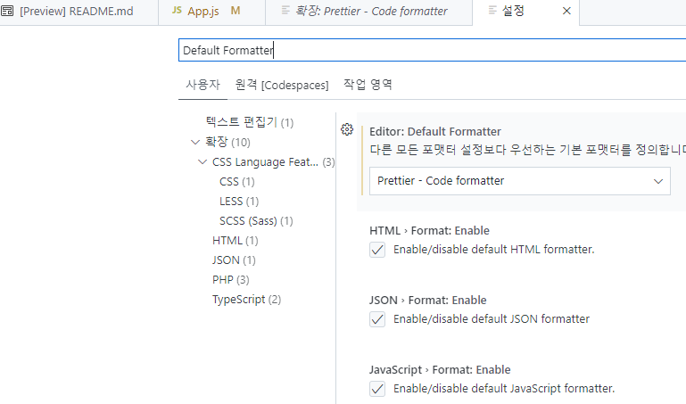Image resolution: width=686 pixels, height=404 pixels.
Task: Select HTML (1) in the settings tree
Action: click(x=235, y=241)
